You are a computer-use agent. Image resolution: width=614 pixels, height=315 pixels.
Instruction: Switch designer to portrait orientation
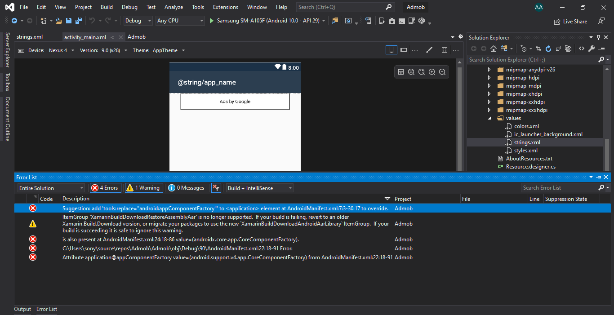392,50
